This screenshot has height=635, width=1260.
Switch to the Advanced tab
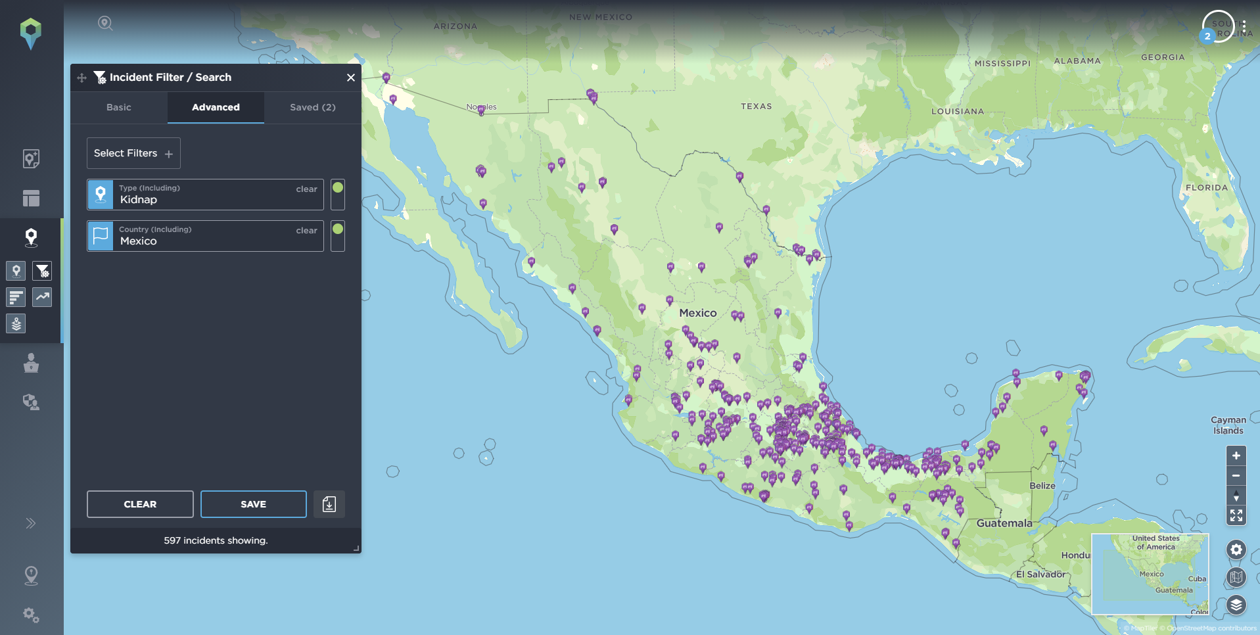point(216,107)
